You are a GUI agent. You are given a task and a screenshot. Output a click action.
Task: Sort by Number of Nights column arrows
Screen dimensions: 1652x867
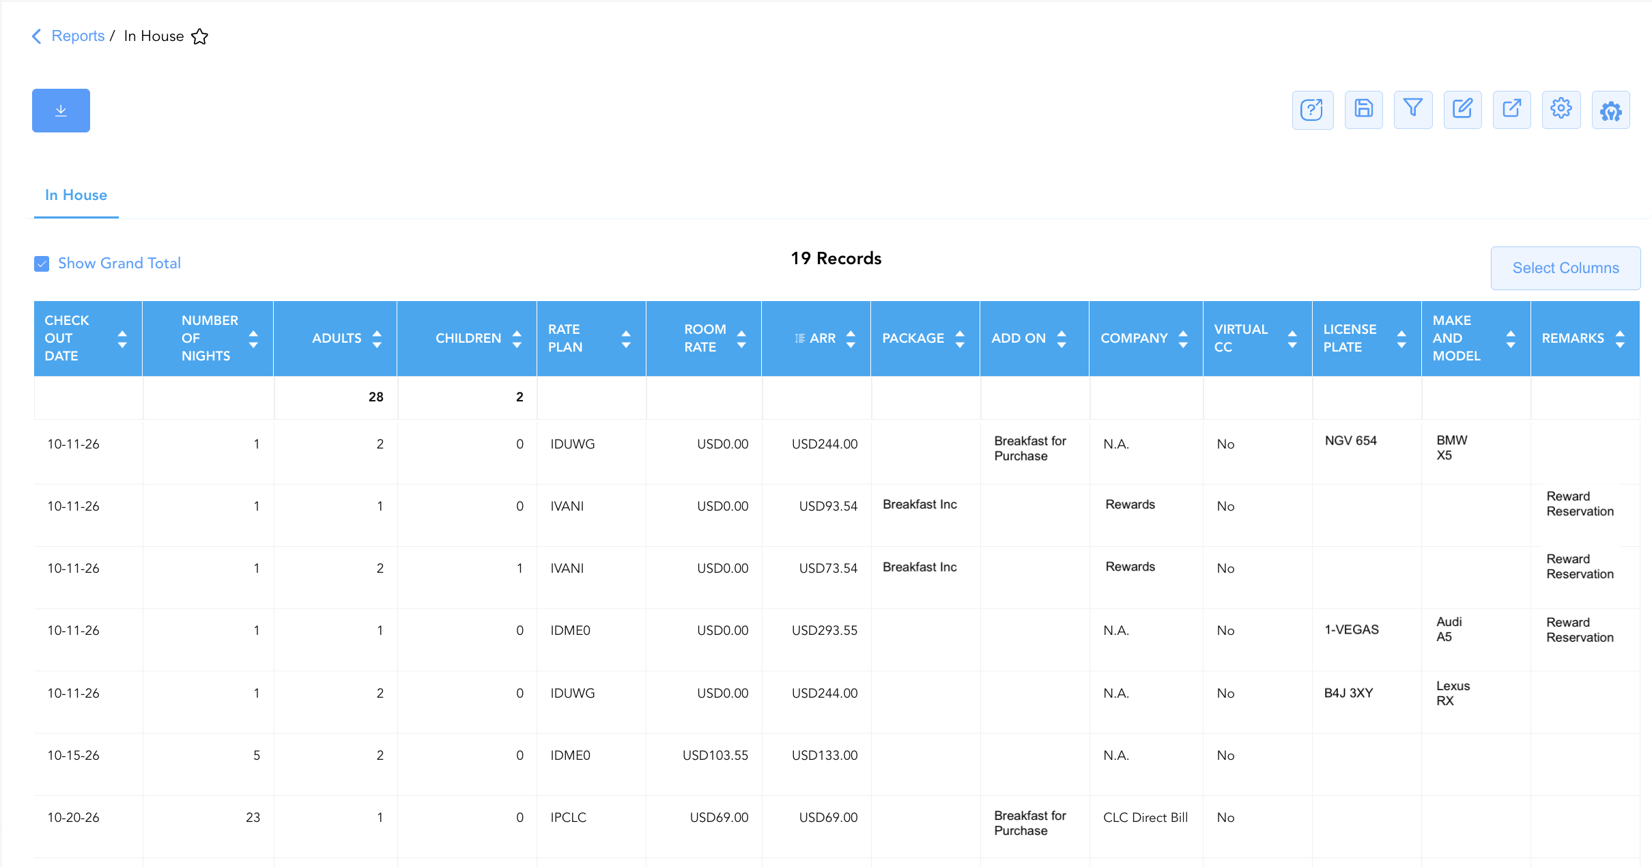(x=253, y=339)
